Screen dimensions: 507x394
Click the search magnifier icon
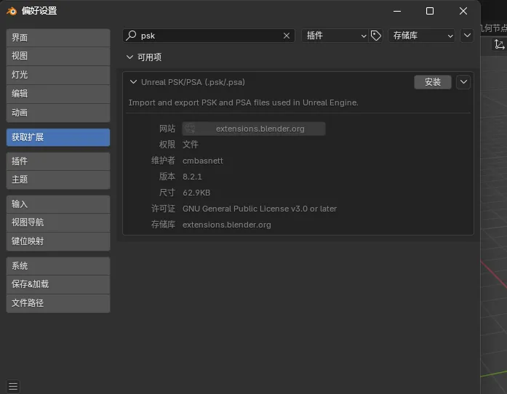(131, 36)
